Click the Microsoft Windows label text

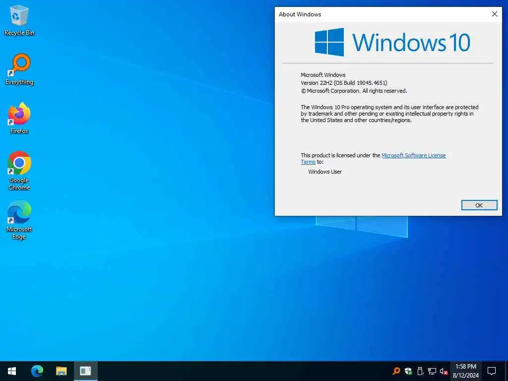coord(323,75)
